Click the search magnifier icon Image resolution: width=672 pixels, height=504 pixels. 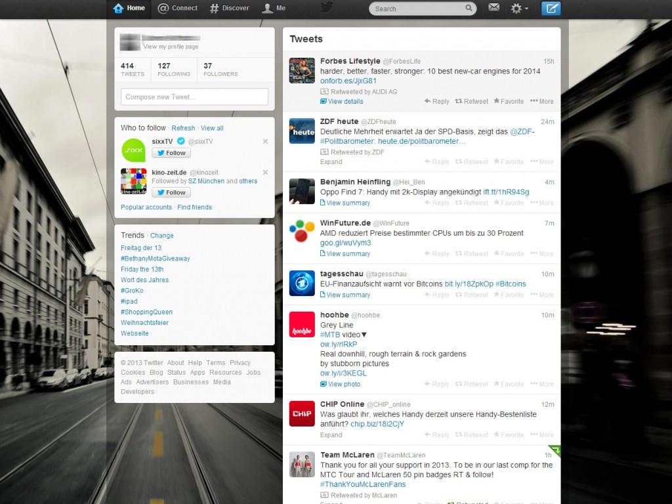[x=469, y=9]
